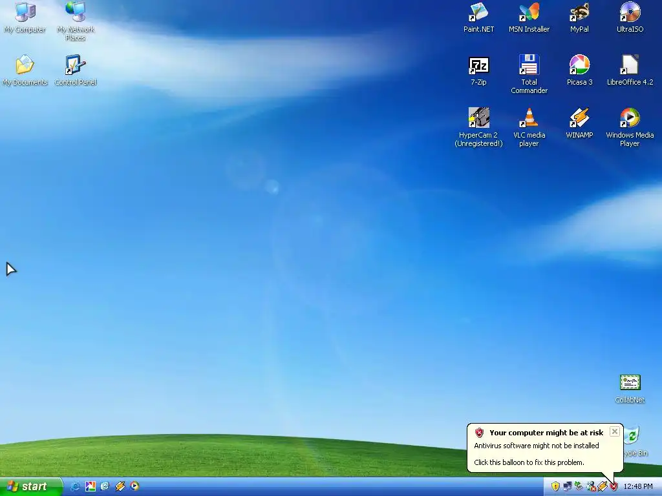Select the CollabNet desktop icon
Viewport: 662px width, 496px height.
630,389
